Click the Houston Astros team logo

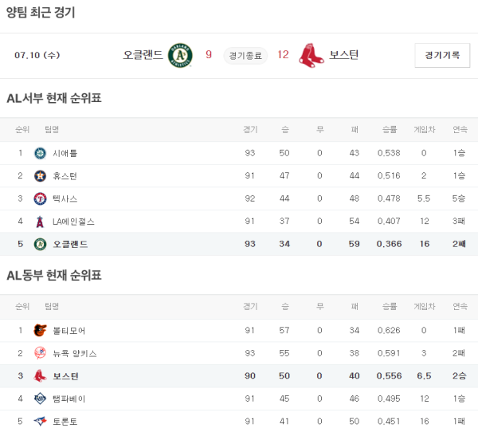pyautogui.click(x=40, y=176)
